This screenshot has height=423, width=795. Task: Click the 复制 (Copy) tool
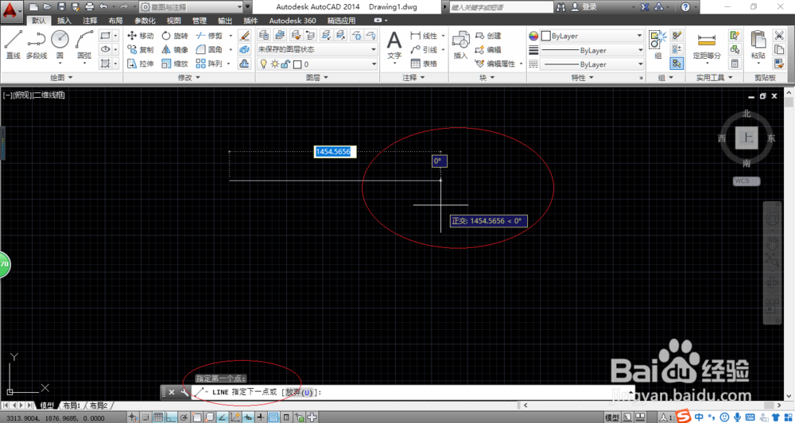pos(141,50)
